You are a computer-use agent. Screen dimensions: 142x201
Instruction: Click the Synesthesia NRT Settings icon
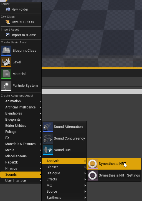pyautogui.click(x=92, y=175)
